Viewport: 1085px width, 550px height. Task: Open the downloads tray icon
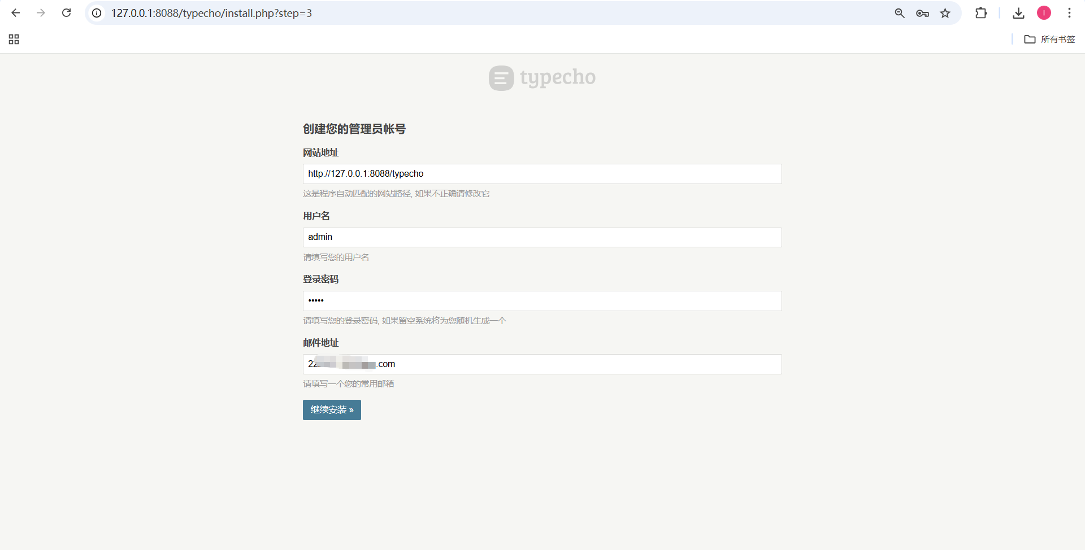(1018, 13)
